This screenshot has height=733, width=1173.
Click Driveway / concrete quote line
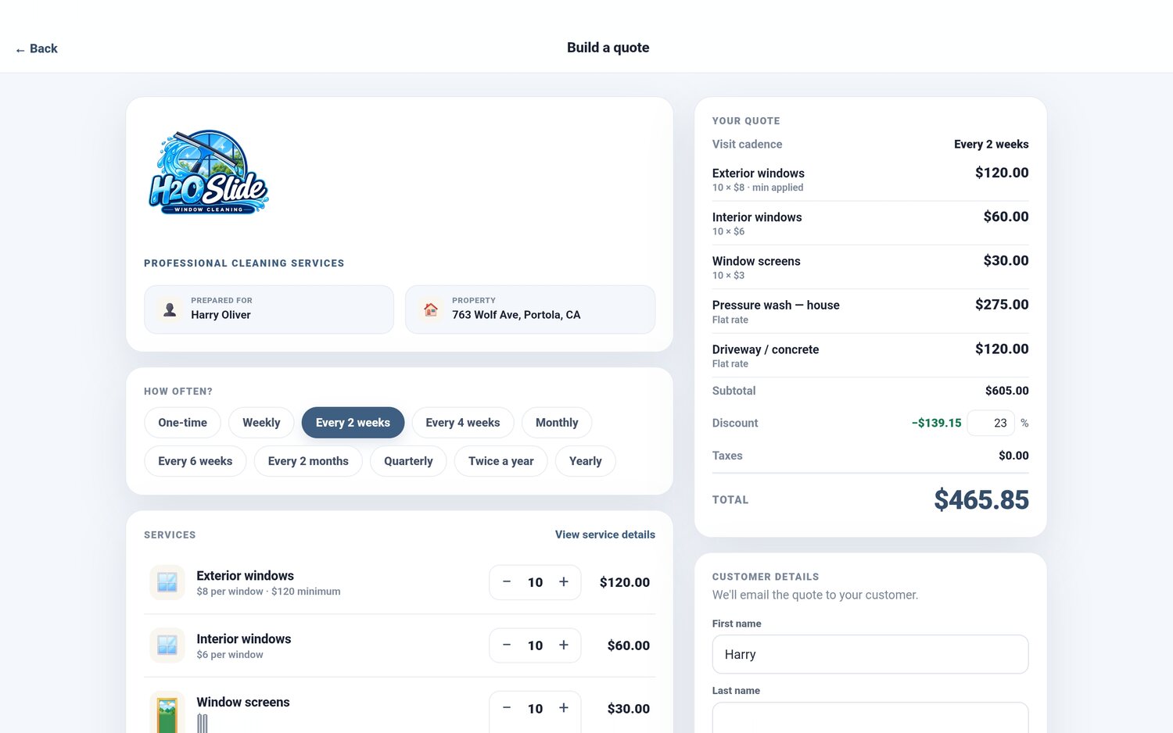coord(870,356)
